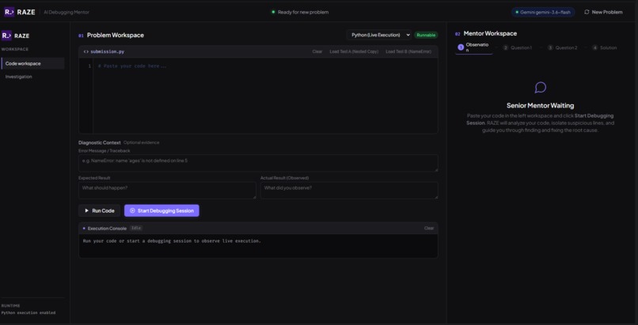This screenshot has width=638, height=325.
Task: Switch to the Question 1 step tab
Action: pos(517,47)
